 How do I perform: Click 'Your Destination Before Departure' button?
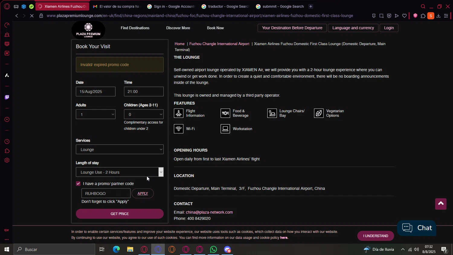coord(292,28)
